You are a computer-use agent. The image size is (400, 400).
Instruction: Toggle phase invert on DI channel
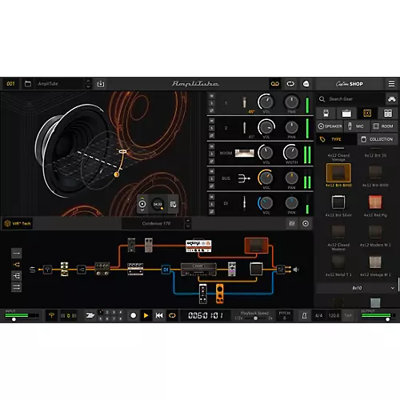(211, 212)
